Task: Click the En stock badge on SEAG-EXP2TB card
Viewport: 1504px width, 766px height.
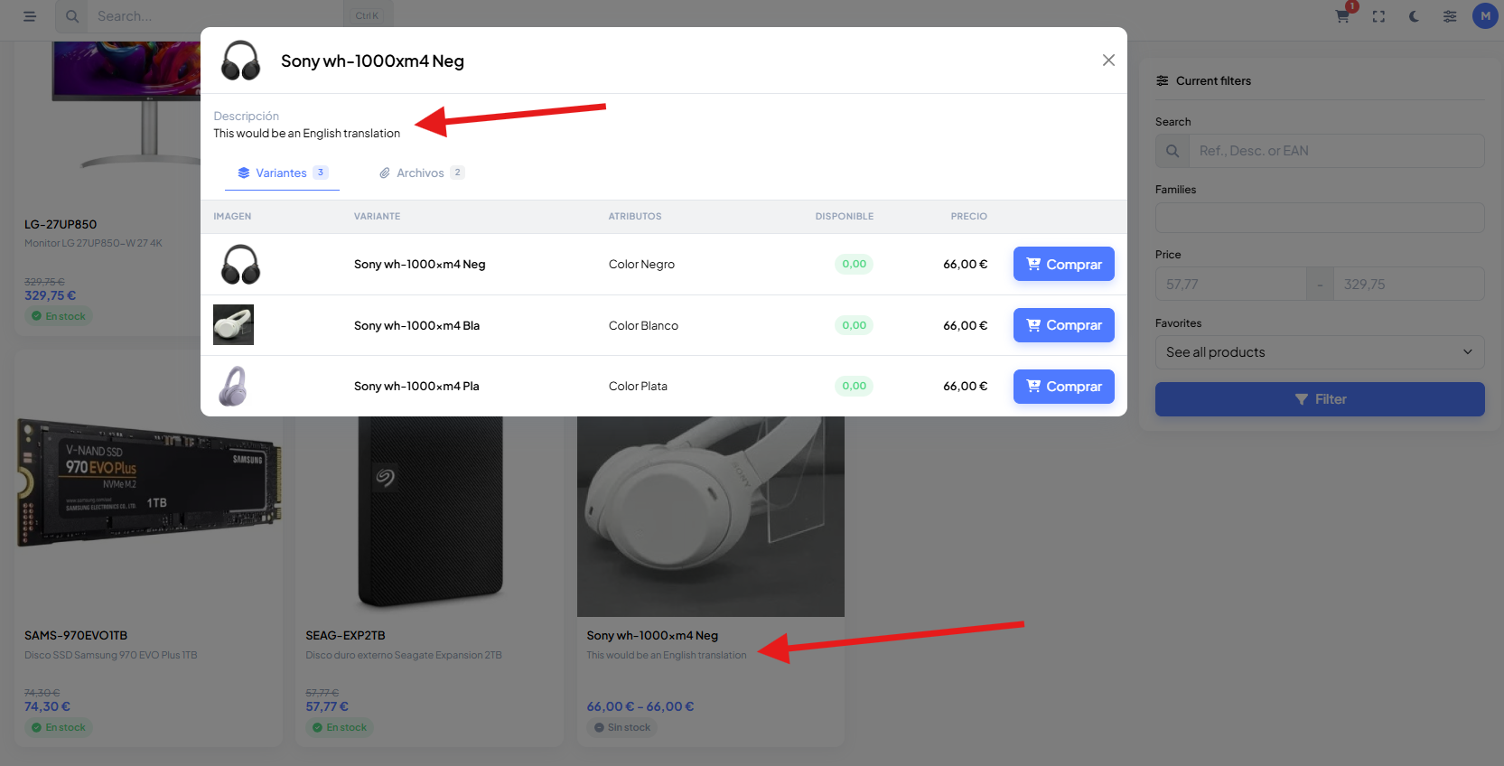Action: click(340, 727)
